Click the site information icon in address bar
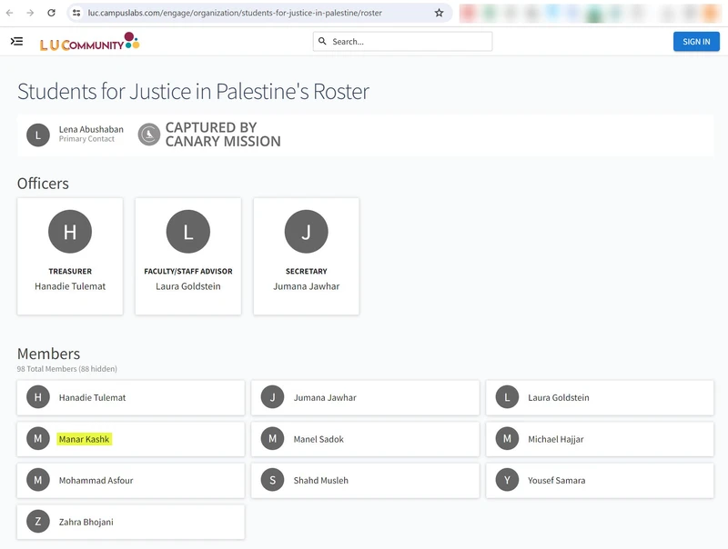Screen dimensions: 728x549 [76, 13]
